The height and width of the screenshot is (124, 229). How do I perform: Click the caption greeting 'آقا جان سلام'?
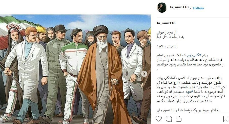pos(167,46)
